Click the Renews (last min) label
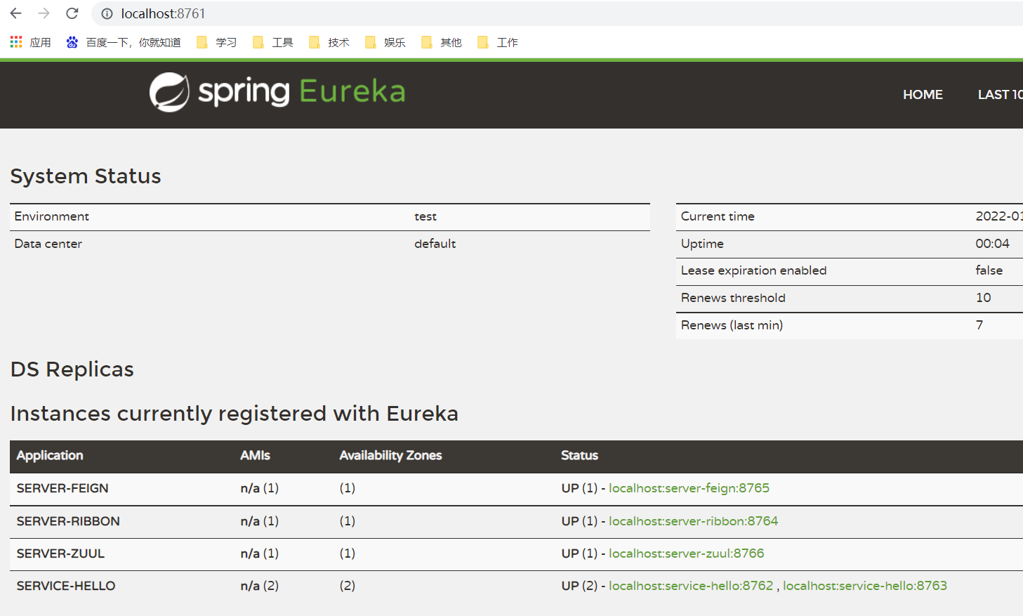1023x616 pixels. click(x=732, y=325)
